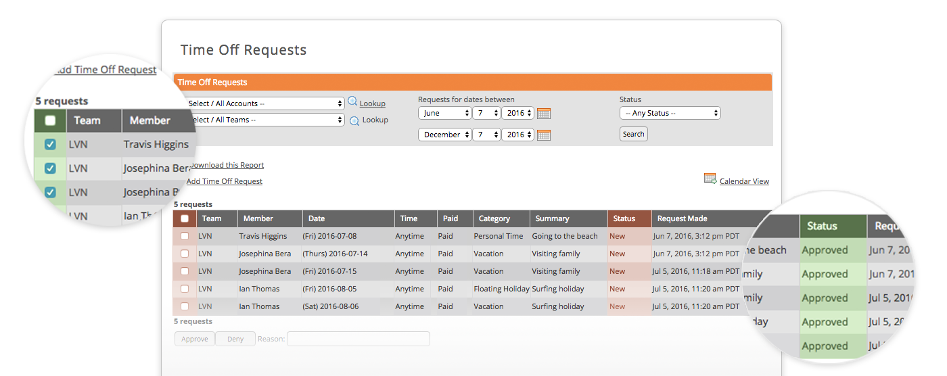Open the day dropdown next to December
The image size is (947, 376).
[x=486, y=135]
